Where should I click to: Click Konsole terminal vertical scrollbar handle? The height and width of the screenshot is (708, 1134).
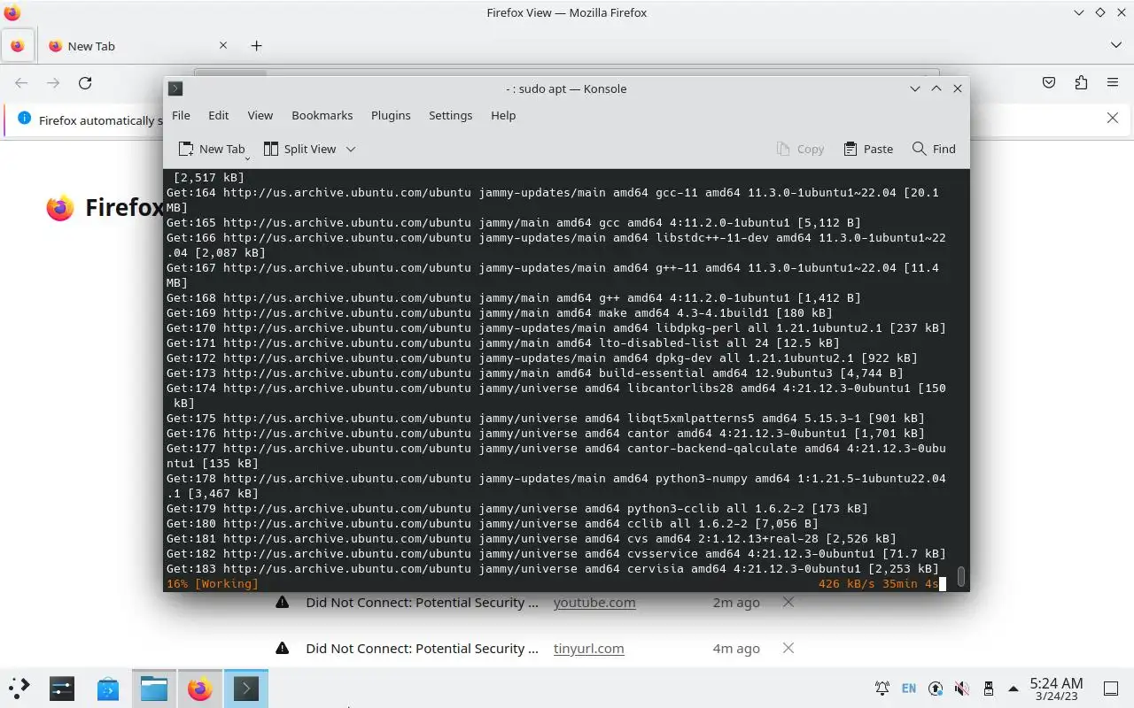pyautogui.click(x=960, y=577)
